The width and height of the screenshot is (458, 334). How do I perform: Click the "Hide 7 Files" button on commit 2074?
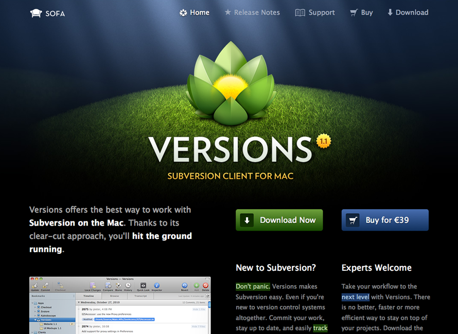[x=199, y=326]
